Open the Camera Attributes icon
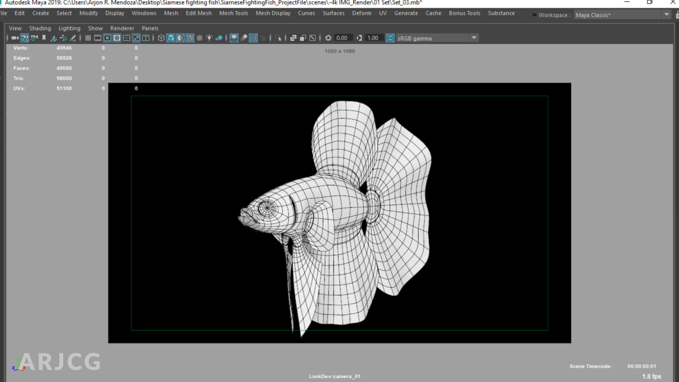The image size is (679, 382). [34, 38]
